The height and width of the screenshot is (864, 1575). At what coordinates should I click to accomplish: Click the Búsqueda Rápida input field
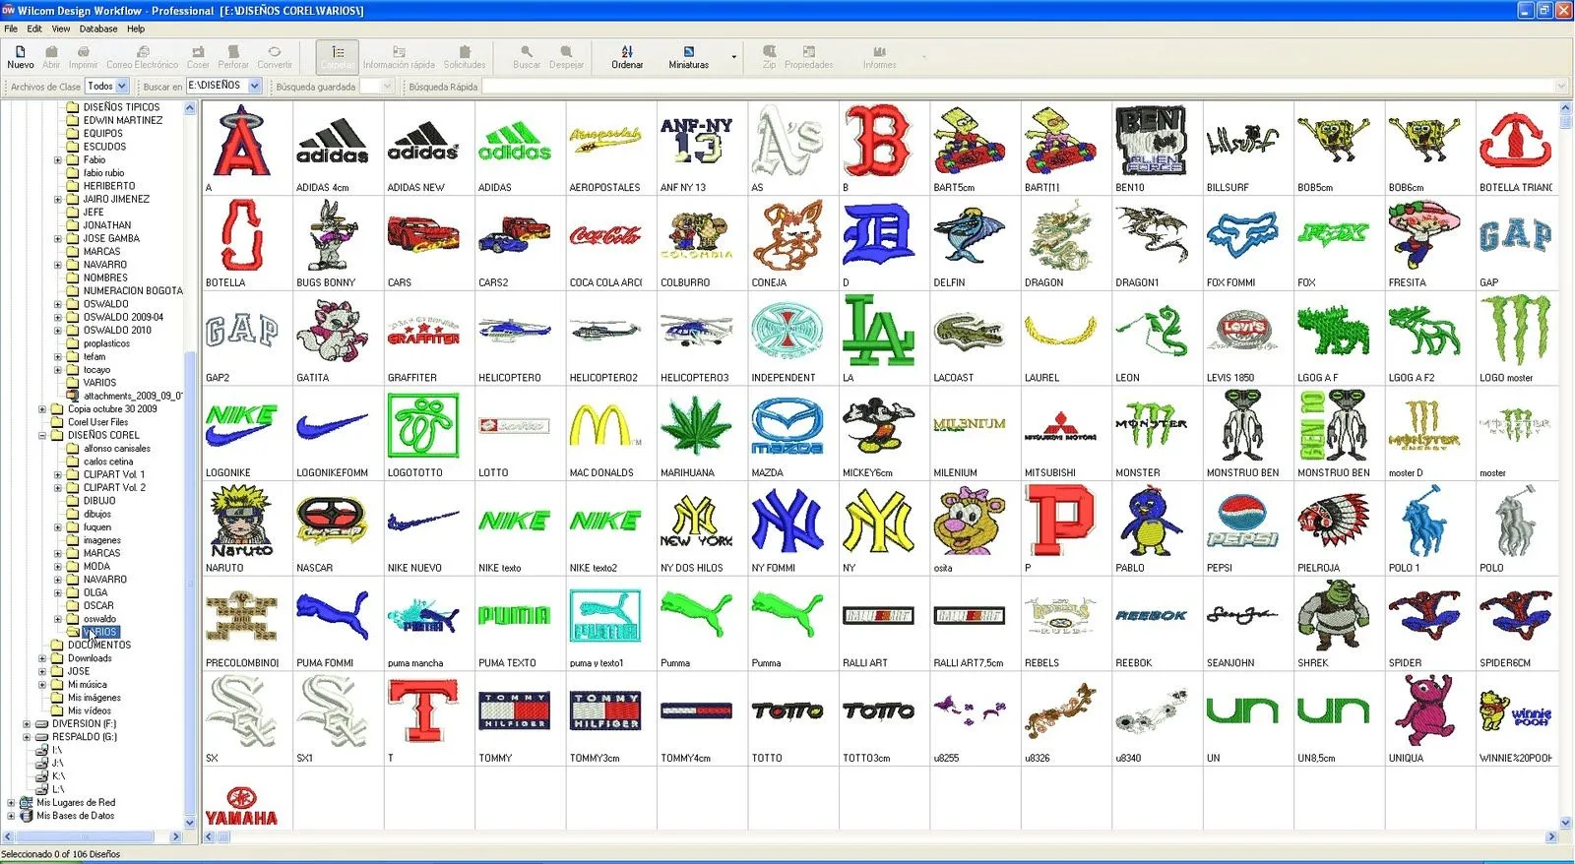(x=1024, y=87)
